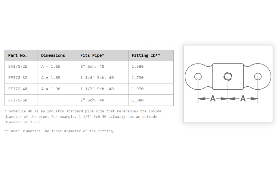
Task: Click the 'Fitting ID**' column header
Action: 146,55
